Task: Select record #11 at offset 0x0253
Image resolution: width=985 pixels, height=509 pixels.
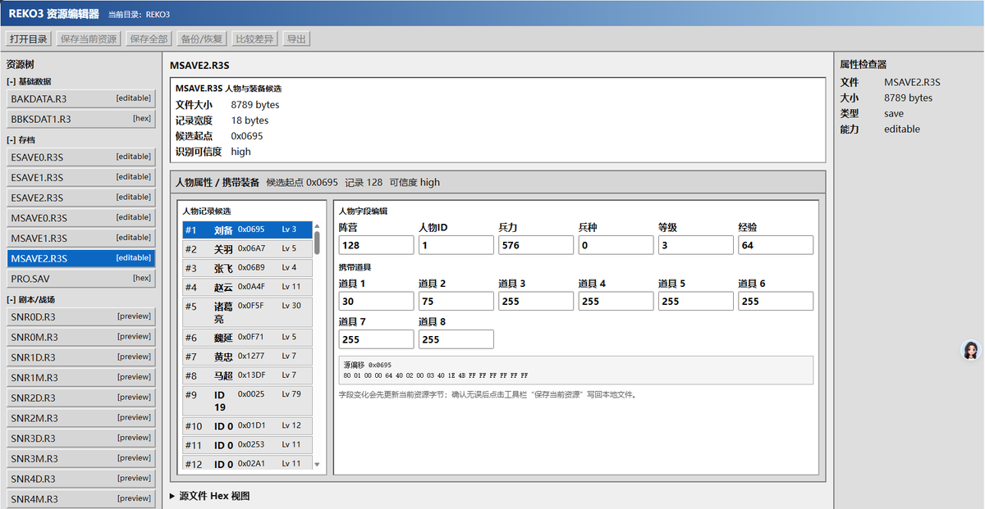Action: pos(247,445)
